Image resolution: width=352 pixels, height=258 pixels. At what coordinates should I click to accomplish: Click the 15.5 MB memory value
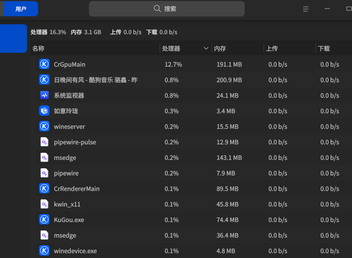[x=227, y=127]
